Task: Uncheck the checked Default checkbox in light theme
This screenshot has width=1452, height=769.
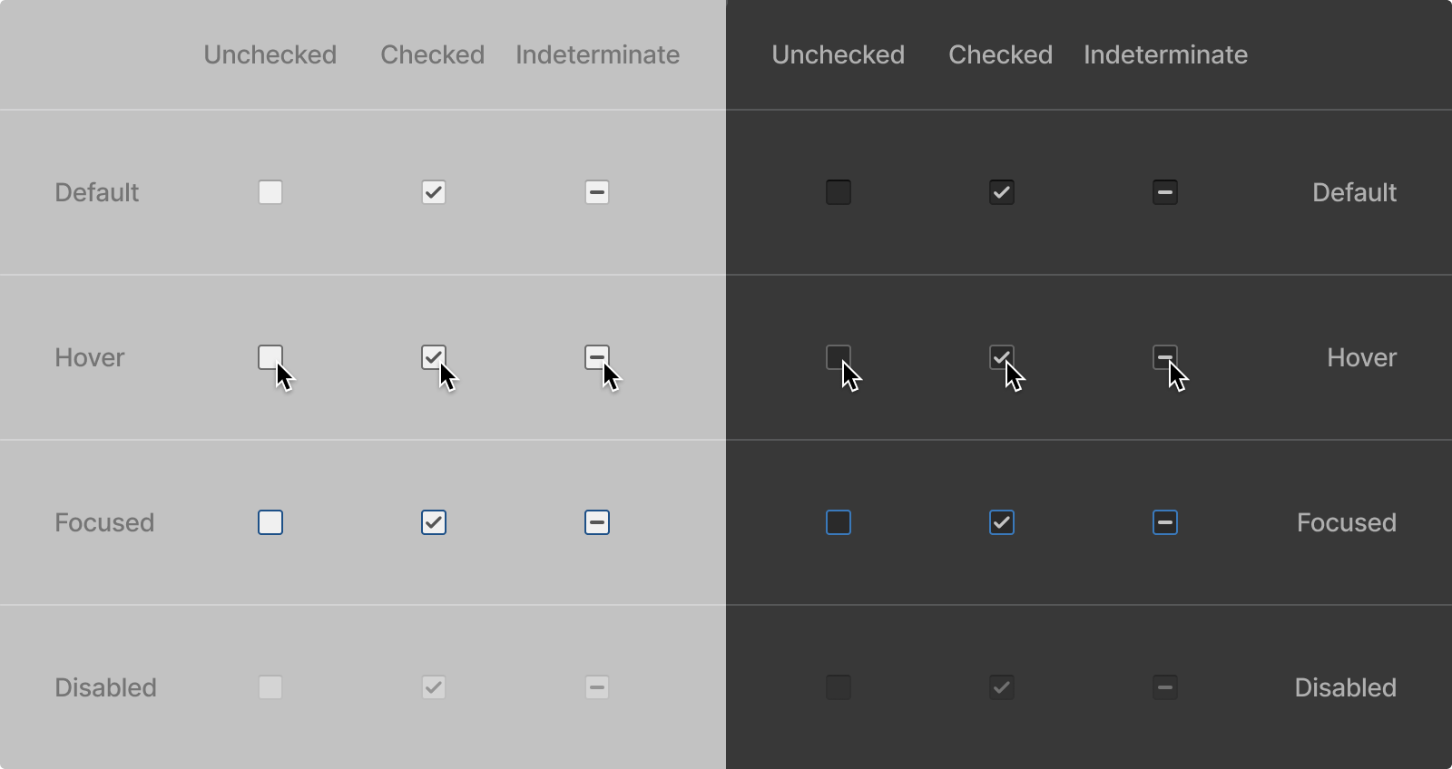Action: tap(433, 192)
